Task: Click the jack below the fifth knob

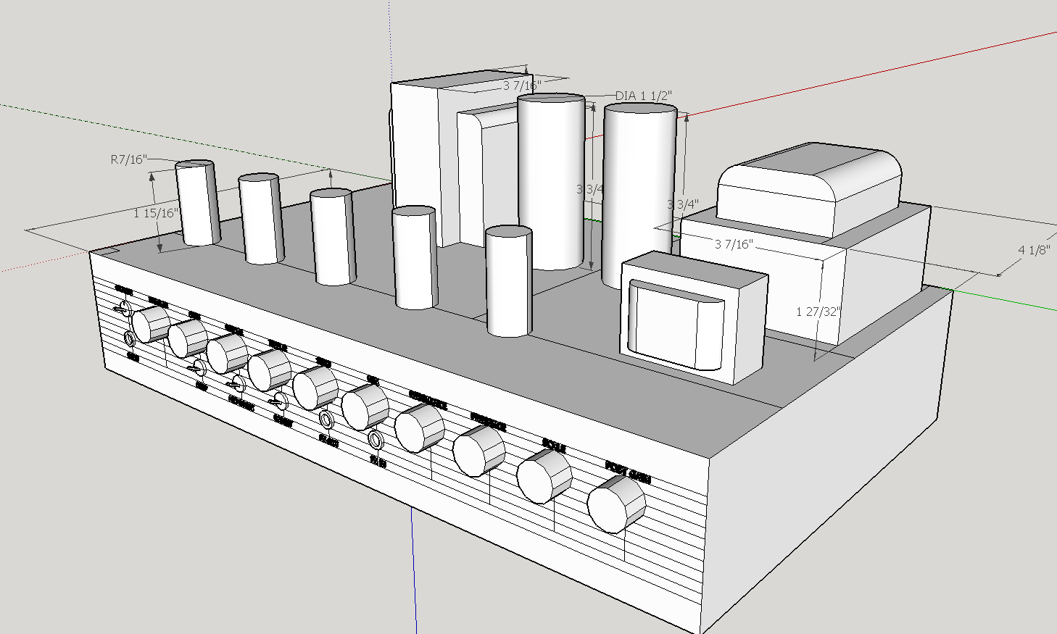Action: click(326, 420)
